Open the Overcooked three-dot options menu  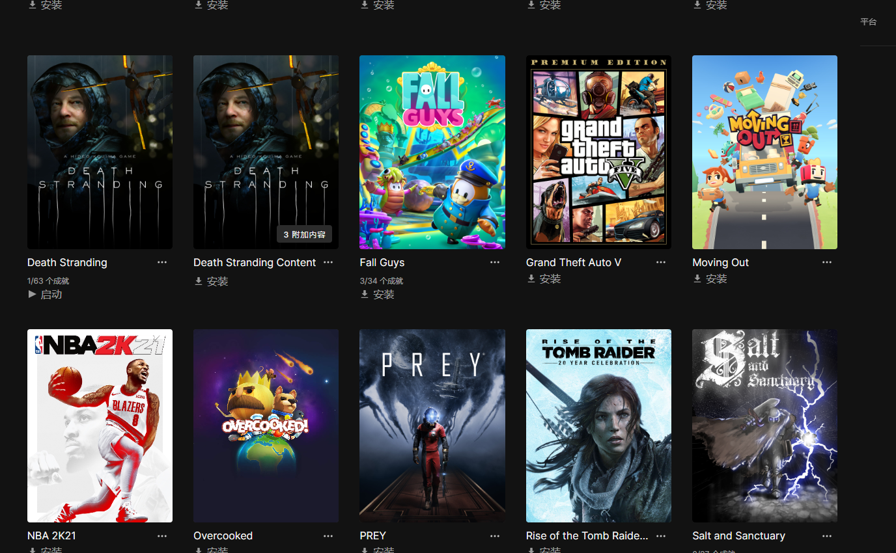(x=328, y=536)
